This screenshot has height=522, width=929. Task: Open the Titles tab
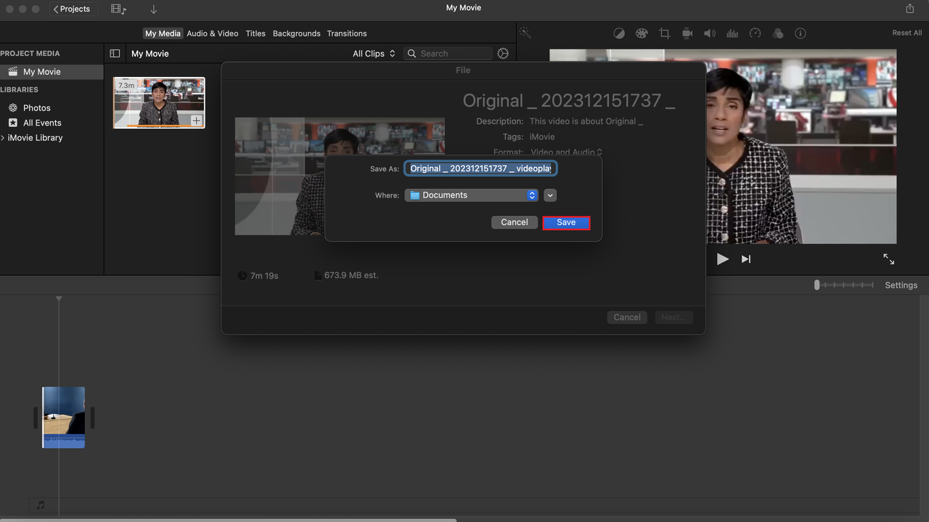point(255,33)
